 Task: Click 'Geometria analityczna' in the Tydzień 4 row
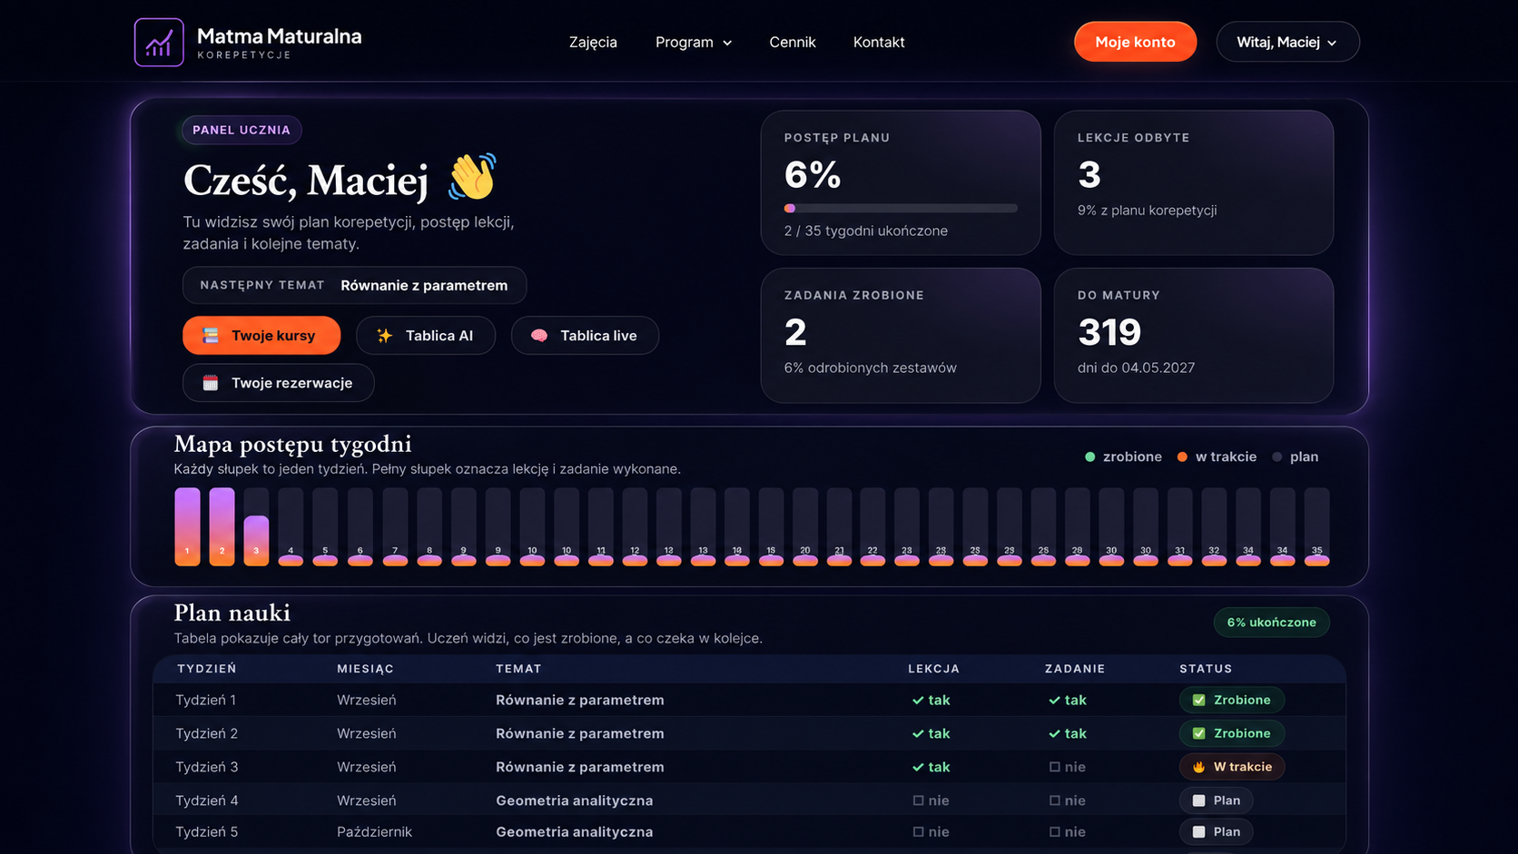tap(575, 800)
